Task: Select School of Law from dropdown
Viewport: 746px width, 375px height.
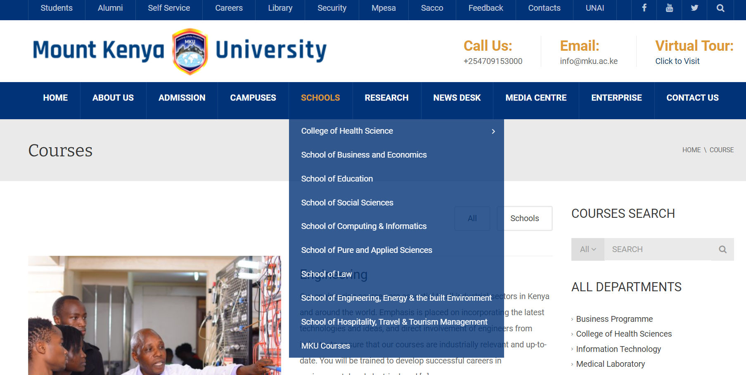Action: [x=327, y=274]
